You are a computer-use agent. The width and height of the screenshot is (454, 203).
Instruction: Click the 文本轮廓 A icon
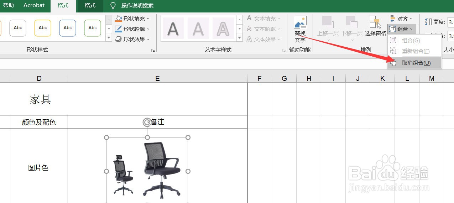249,28
